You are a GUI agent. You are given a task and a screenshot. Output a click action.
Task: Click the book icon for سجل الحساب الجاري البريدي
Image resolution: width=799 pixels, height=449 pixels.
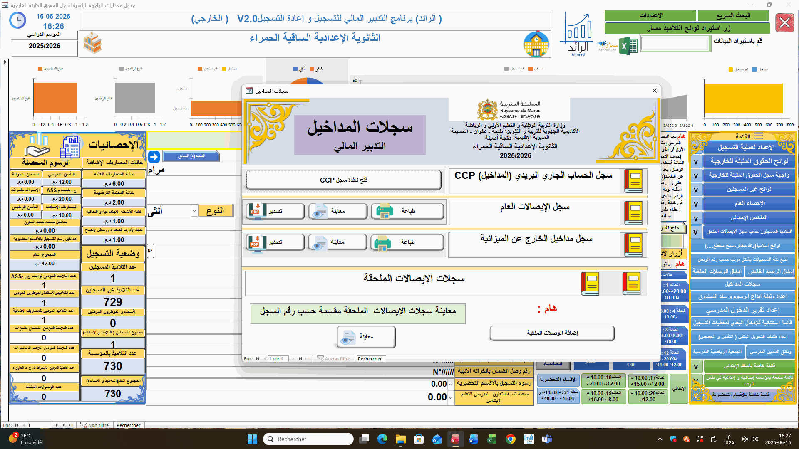pos(634,181)
